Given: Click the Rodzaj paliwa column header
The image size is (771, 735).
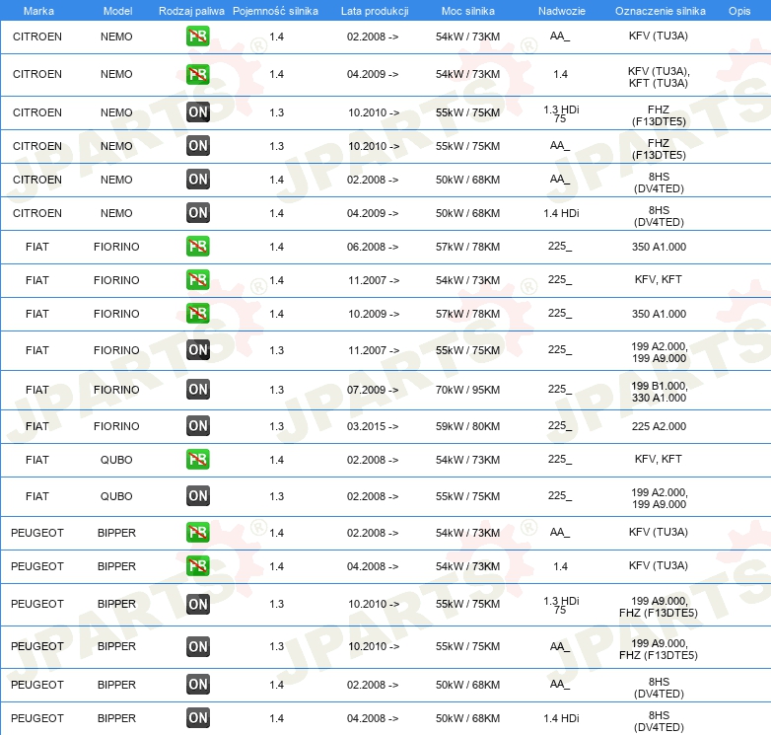Looking at the screenshot, I should (x=191, y=11).
